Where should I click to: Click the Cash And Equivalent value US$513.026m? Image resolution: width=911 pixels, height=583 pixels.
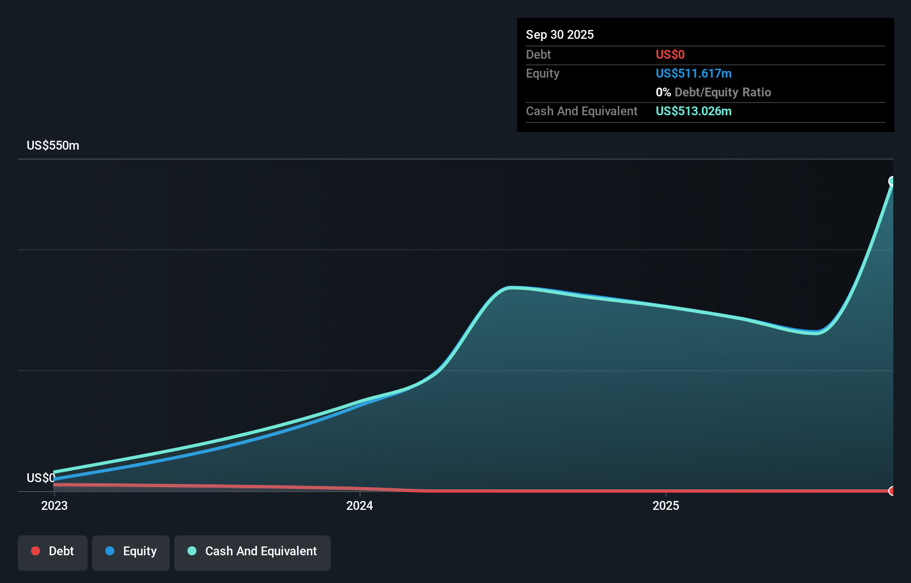pos(694,111)
